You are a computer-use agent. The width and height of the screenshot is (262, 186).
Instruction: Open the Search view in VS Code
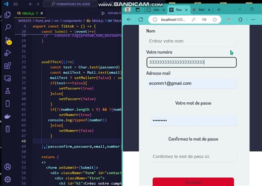click(8, 27)
